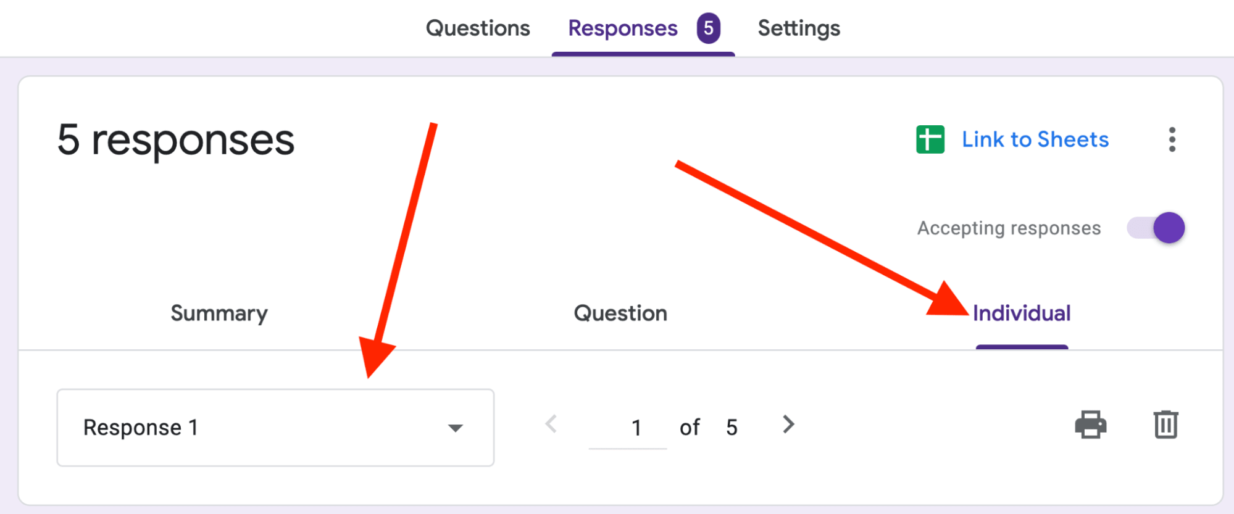Click the page number field showing 1
The image size is (1234, 514).
(x=636, y=426)
